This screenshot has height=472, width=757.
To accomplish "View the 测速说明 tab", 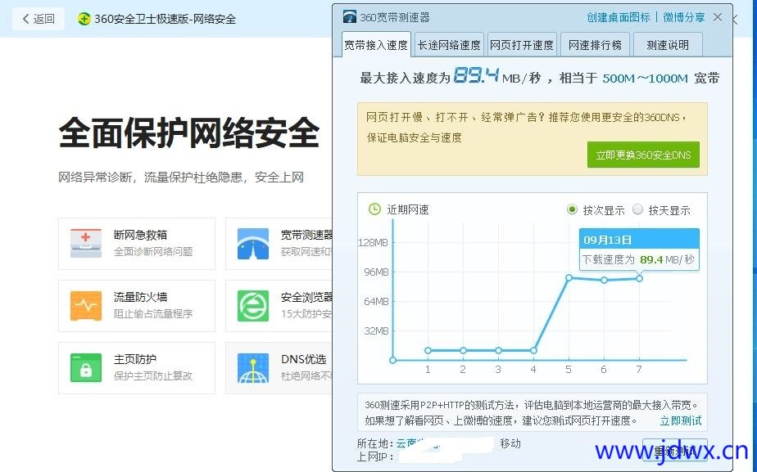I will click(668, 45).
